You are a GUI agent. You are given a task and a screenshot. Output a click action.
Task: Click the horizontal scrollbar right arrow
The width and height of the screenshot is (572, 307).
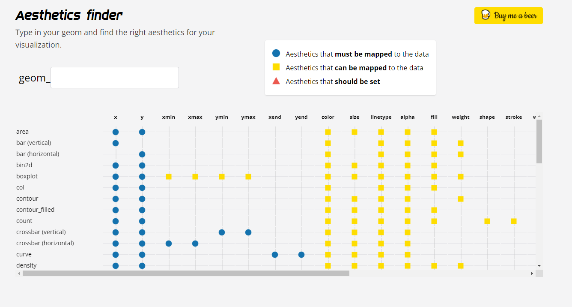pyautogui.click(x=532, y=273)
